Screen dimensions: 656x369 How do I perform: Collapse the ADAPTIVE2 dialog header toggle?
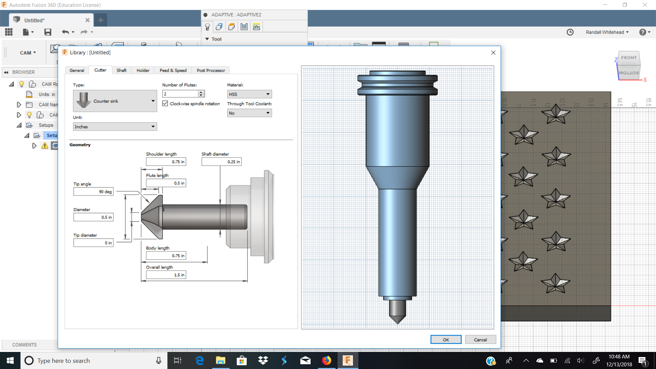click(205, 15)
